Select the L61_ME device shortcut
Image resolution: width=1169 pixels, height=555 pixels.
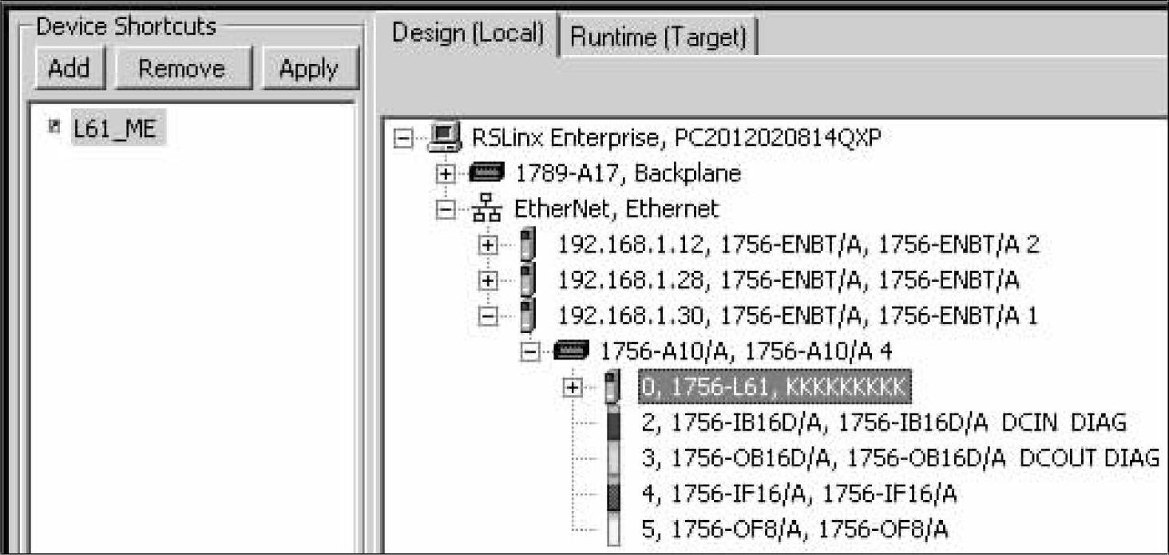(119, 127)
